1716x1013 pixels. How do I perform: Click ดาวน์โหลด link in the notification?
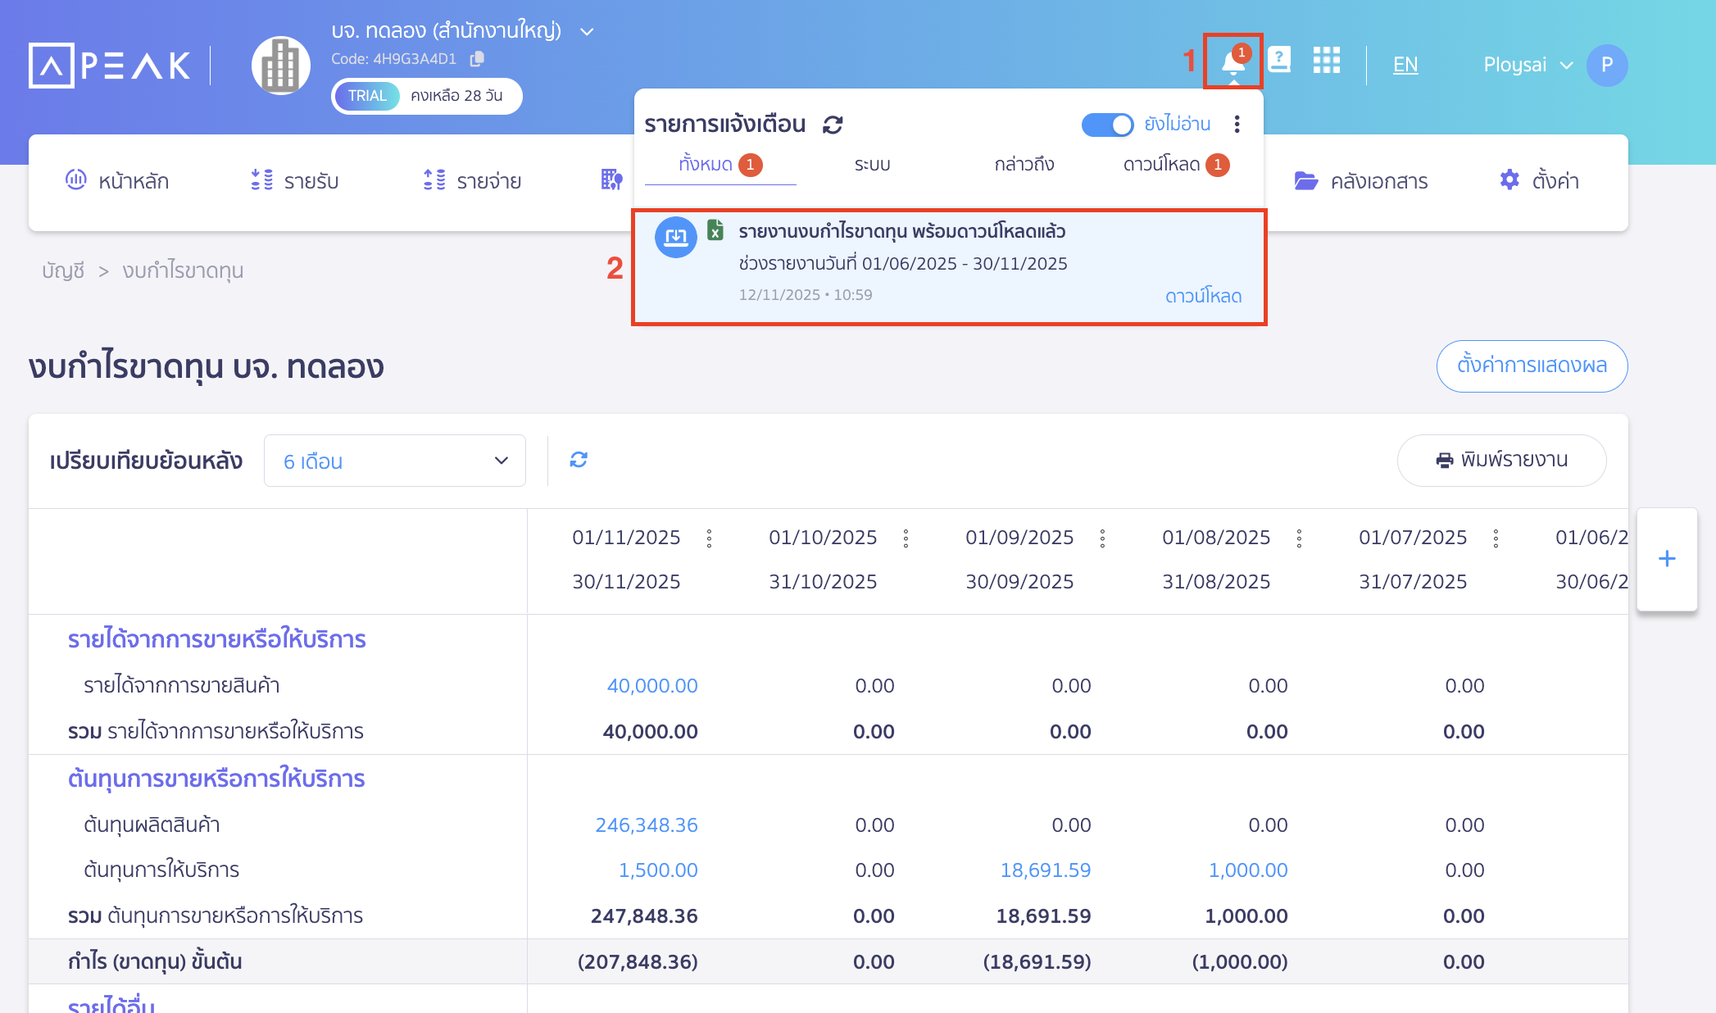[1203, 296]
